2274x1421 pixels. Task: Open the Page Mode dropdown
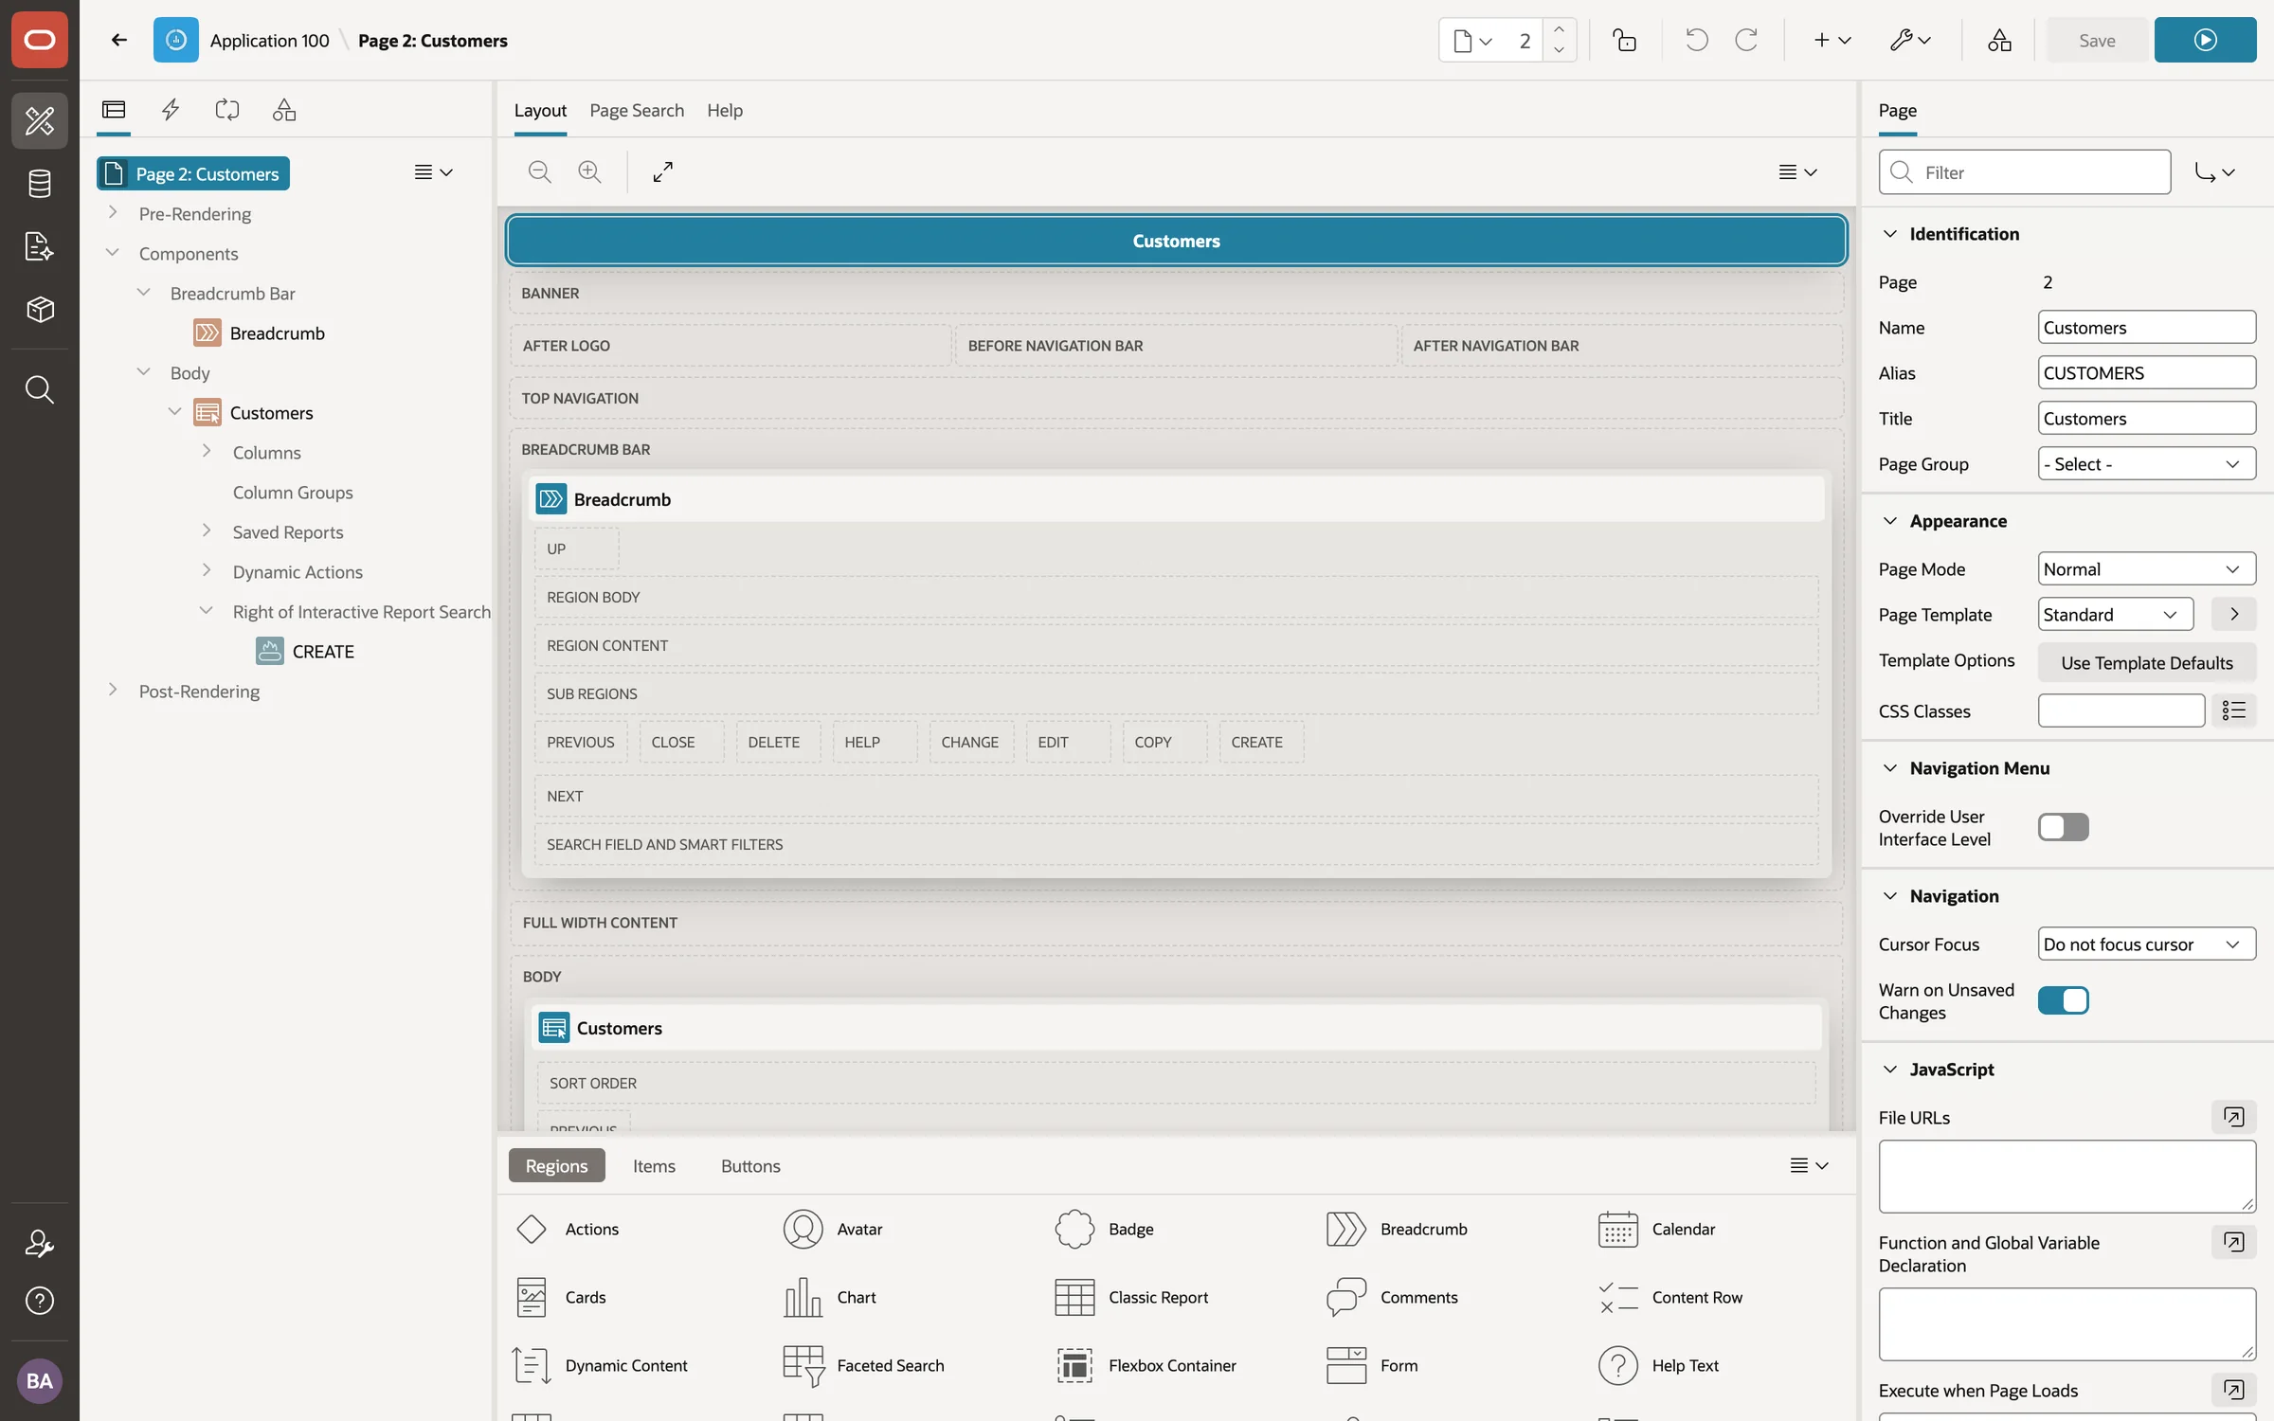tap(2146, 569)
